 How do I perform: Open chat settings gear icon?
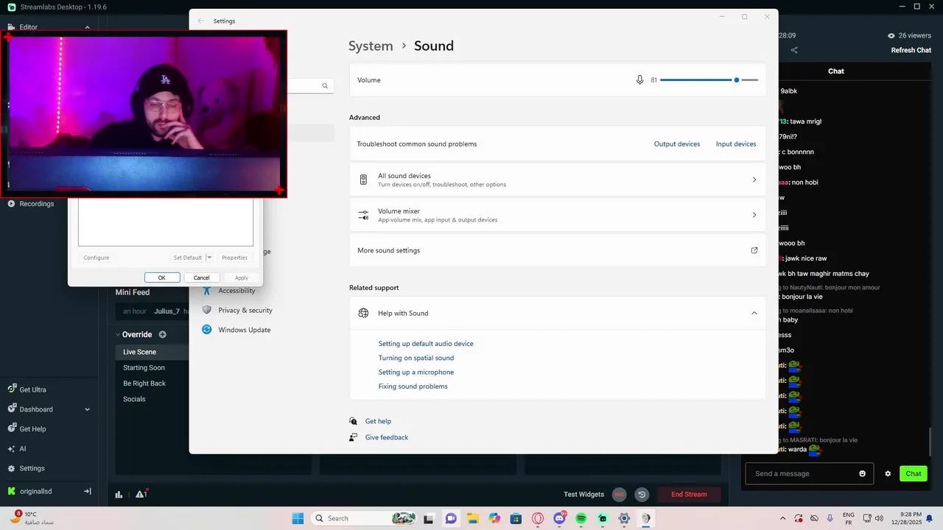[888, 473]
